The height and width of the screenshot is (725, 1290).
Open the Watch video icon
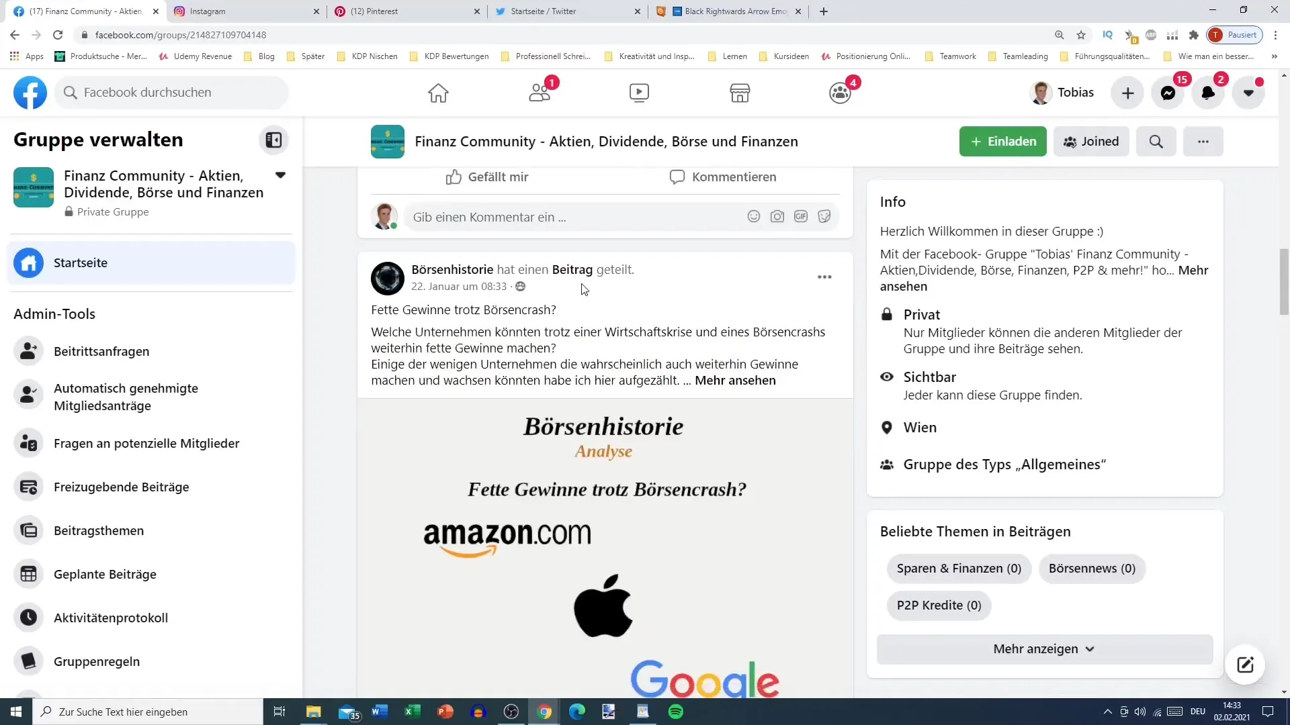point(639,93)
